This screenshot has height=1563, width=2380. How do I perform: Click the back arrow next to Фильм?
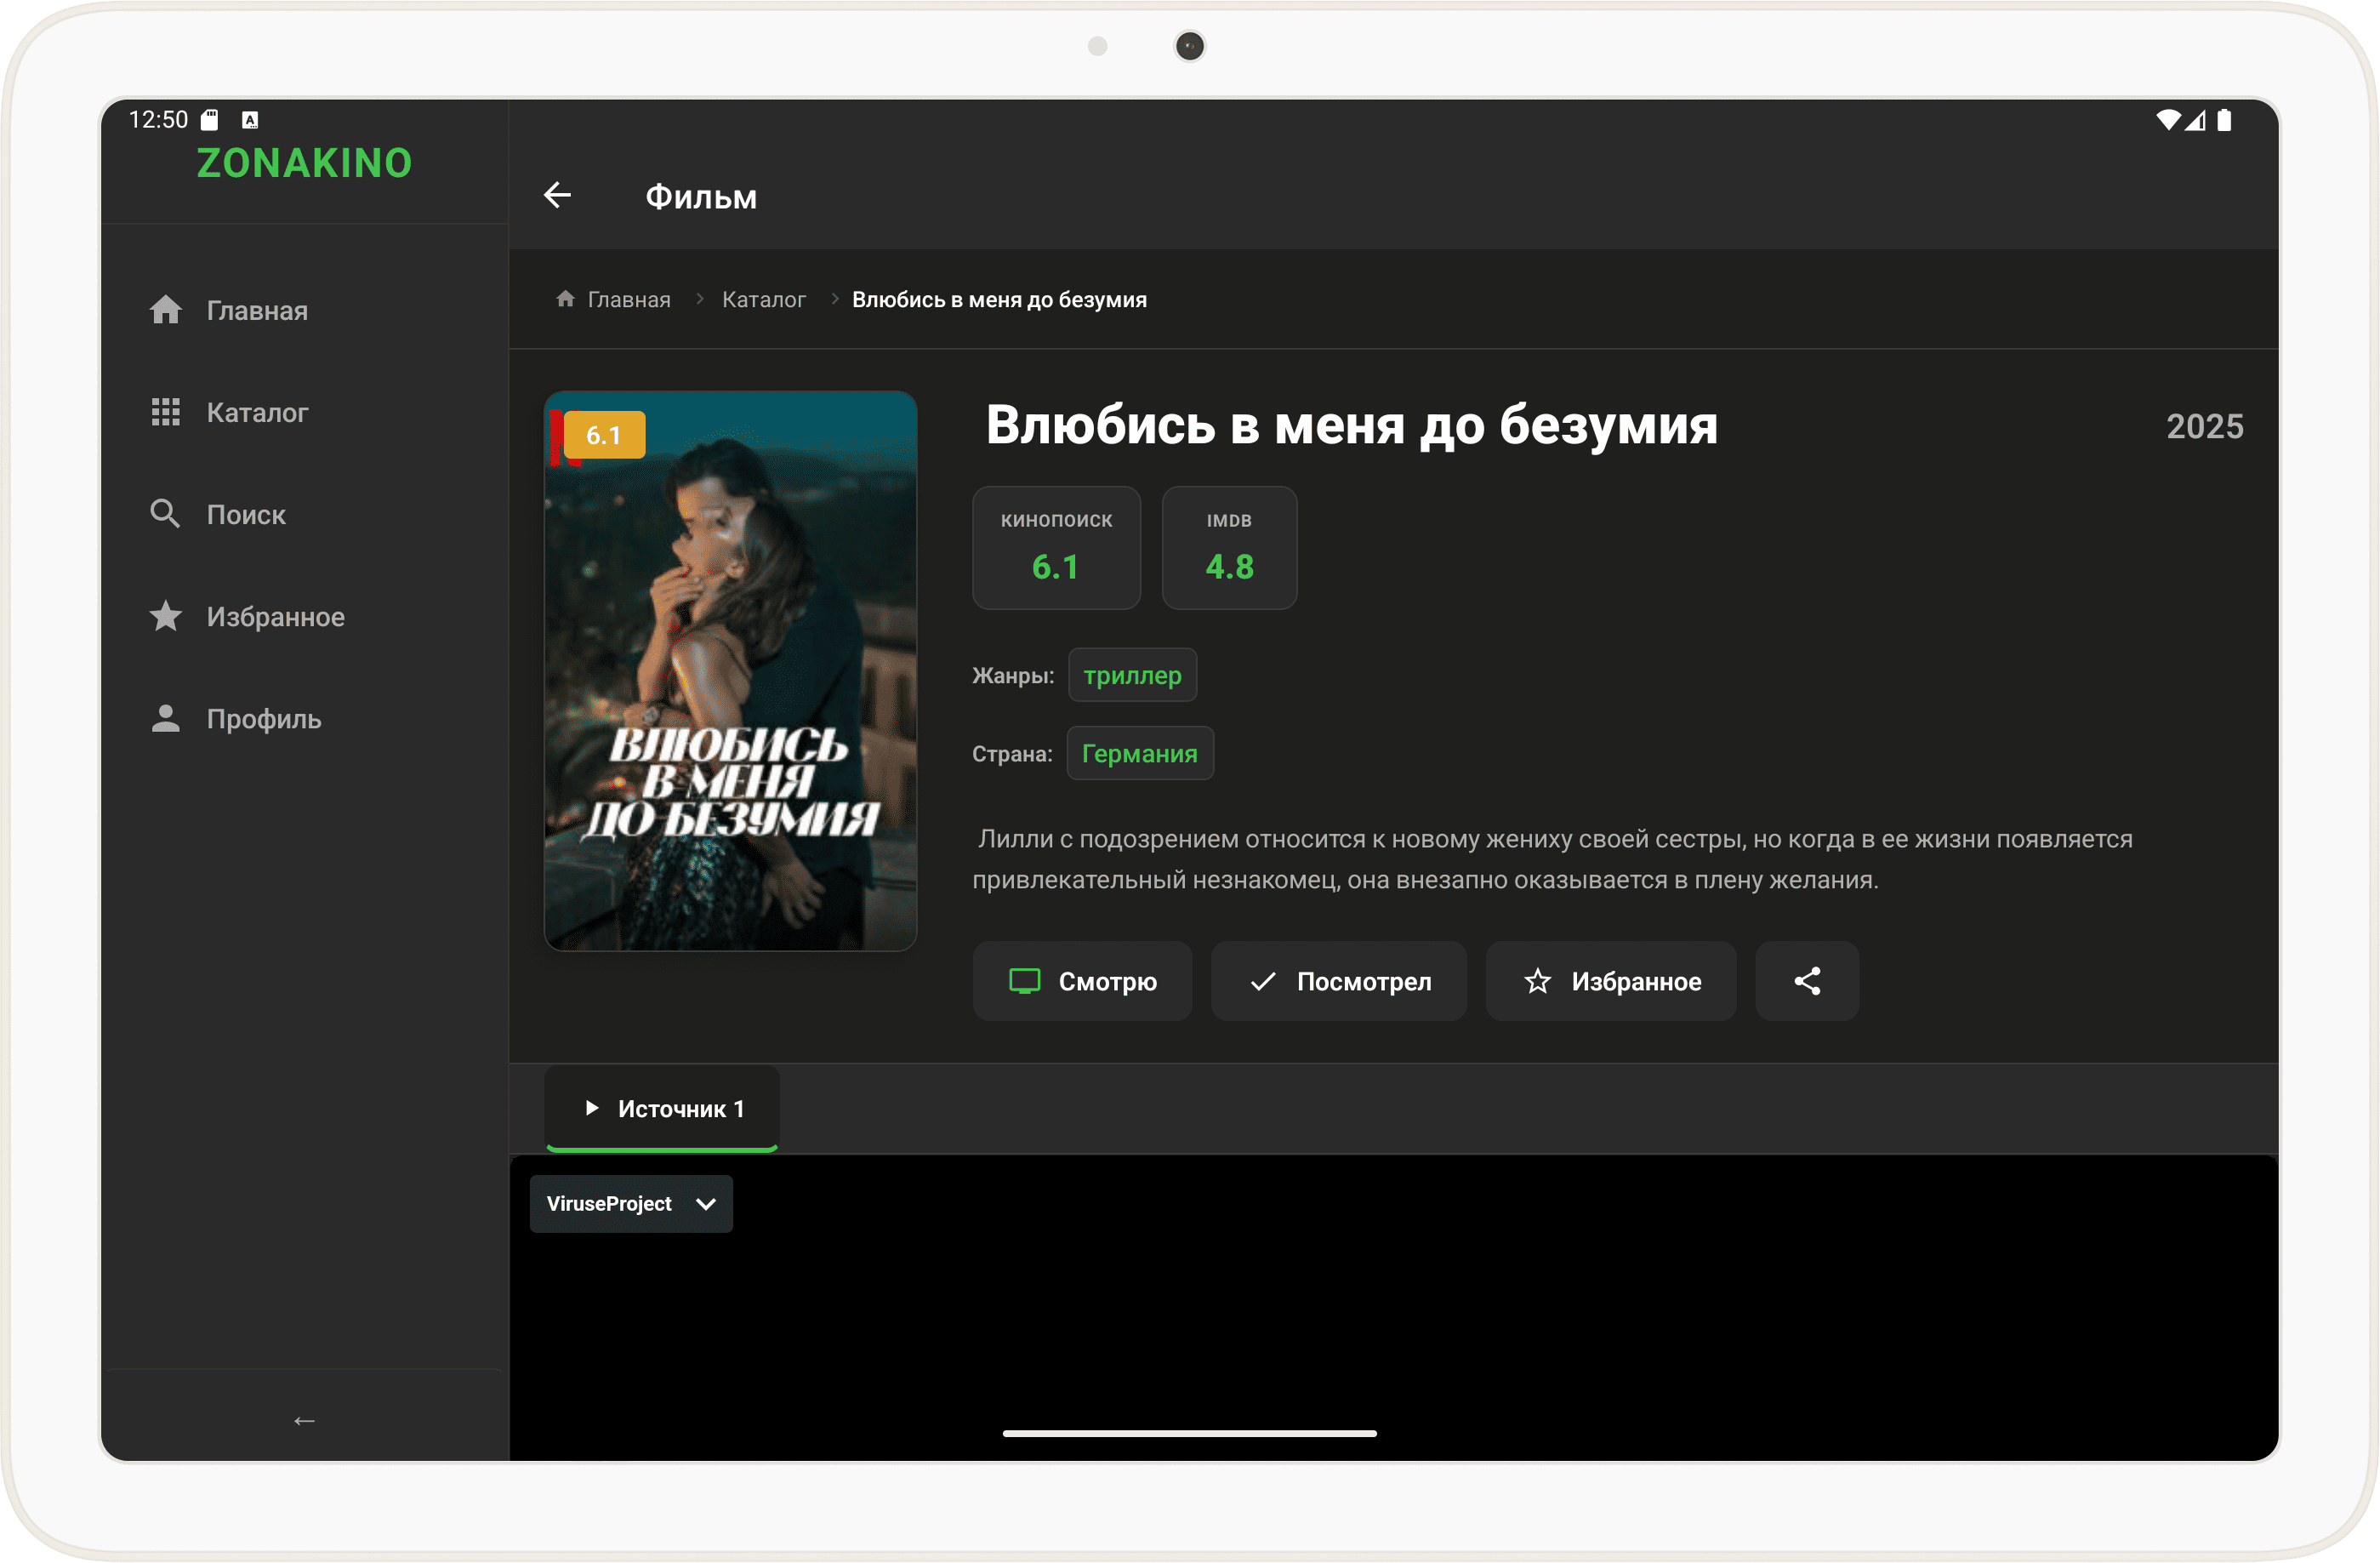click(x=557, y=195)
